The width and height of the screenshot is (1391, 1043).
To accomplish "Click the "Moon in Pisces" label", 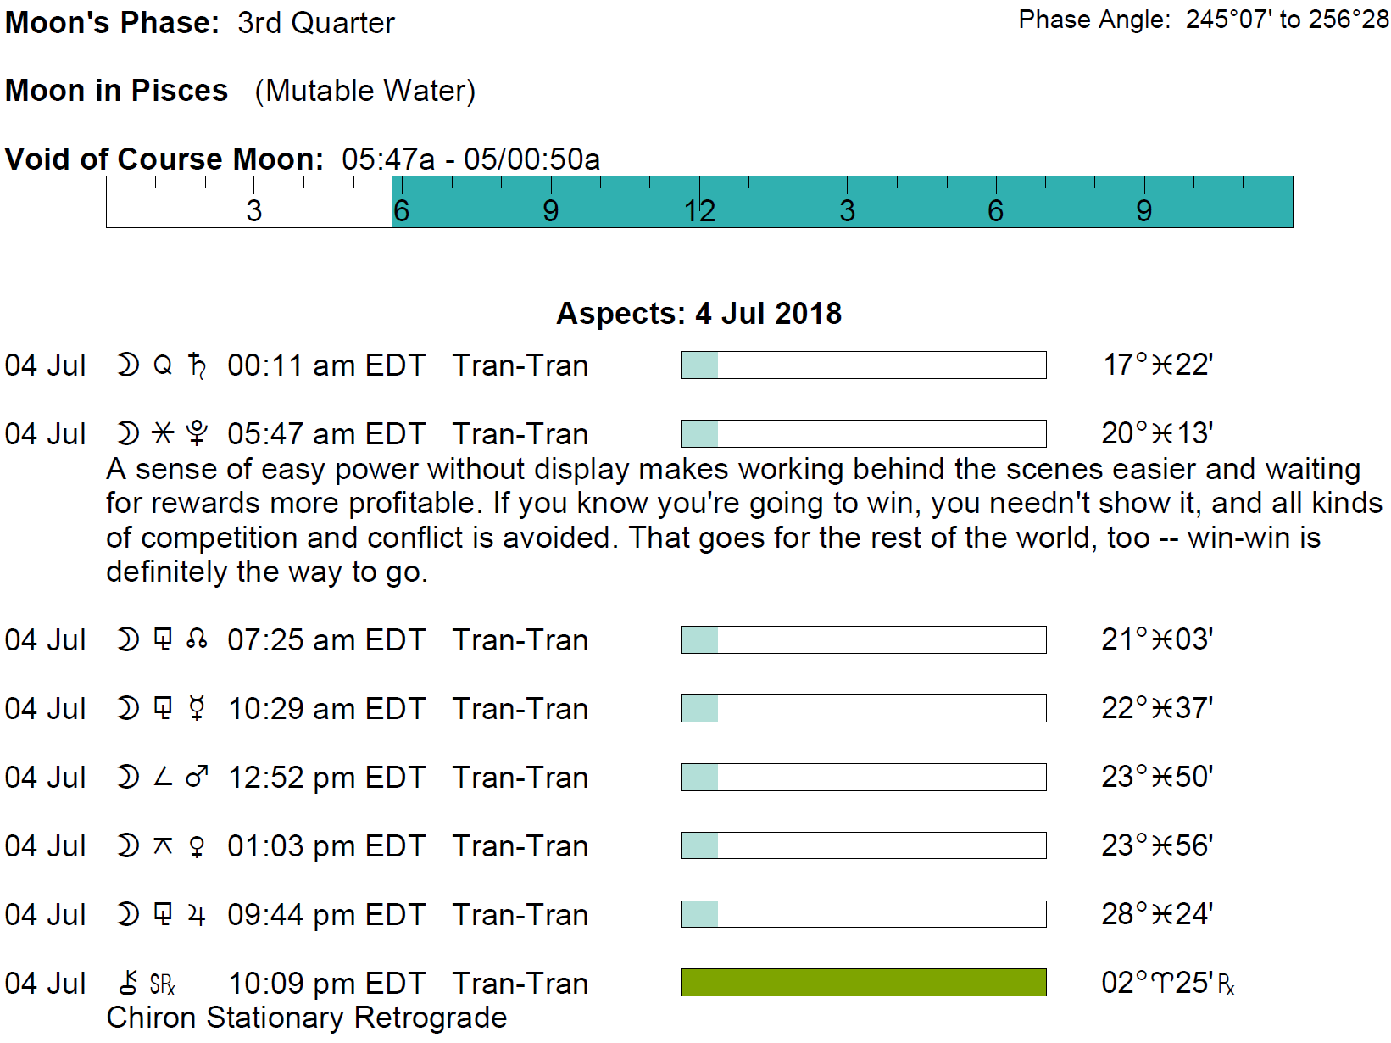I will [x=116, y=91].
